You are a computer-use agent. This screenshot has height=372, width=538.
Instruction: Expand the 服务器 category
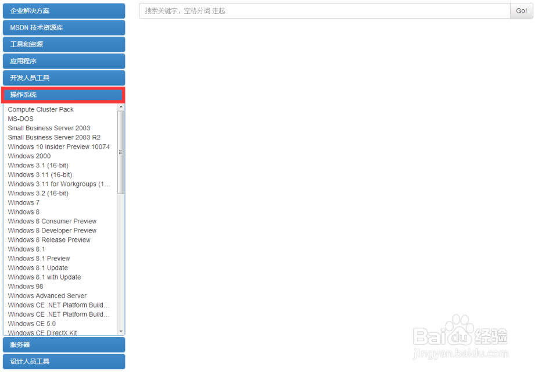click(x=64, y=345)
